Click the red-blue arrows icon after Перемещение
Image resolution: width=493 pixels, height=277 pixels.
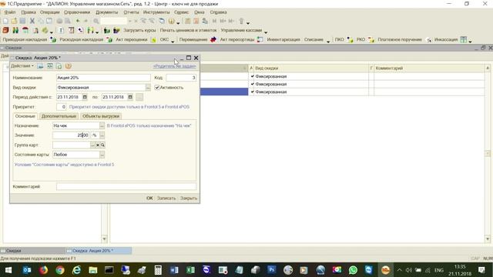pos(213,39)
